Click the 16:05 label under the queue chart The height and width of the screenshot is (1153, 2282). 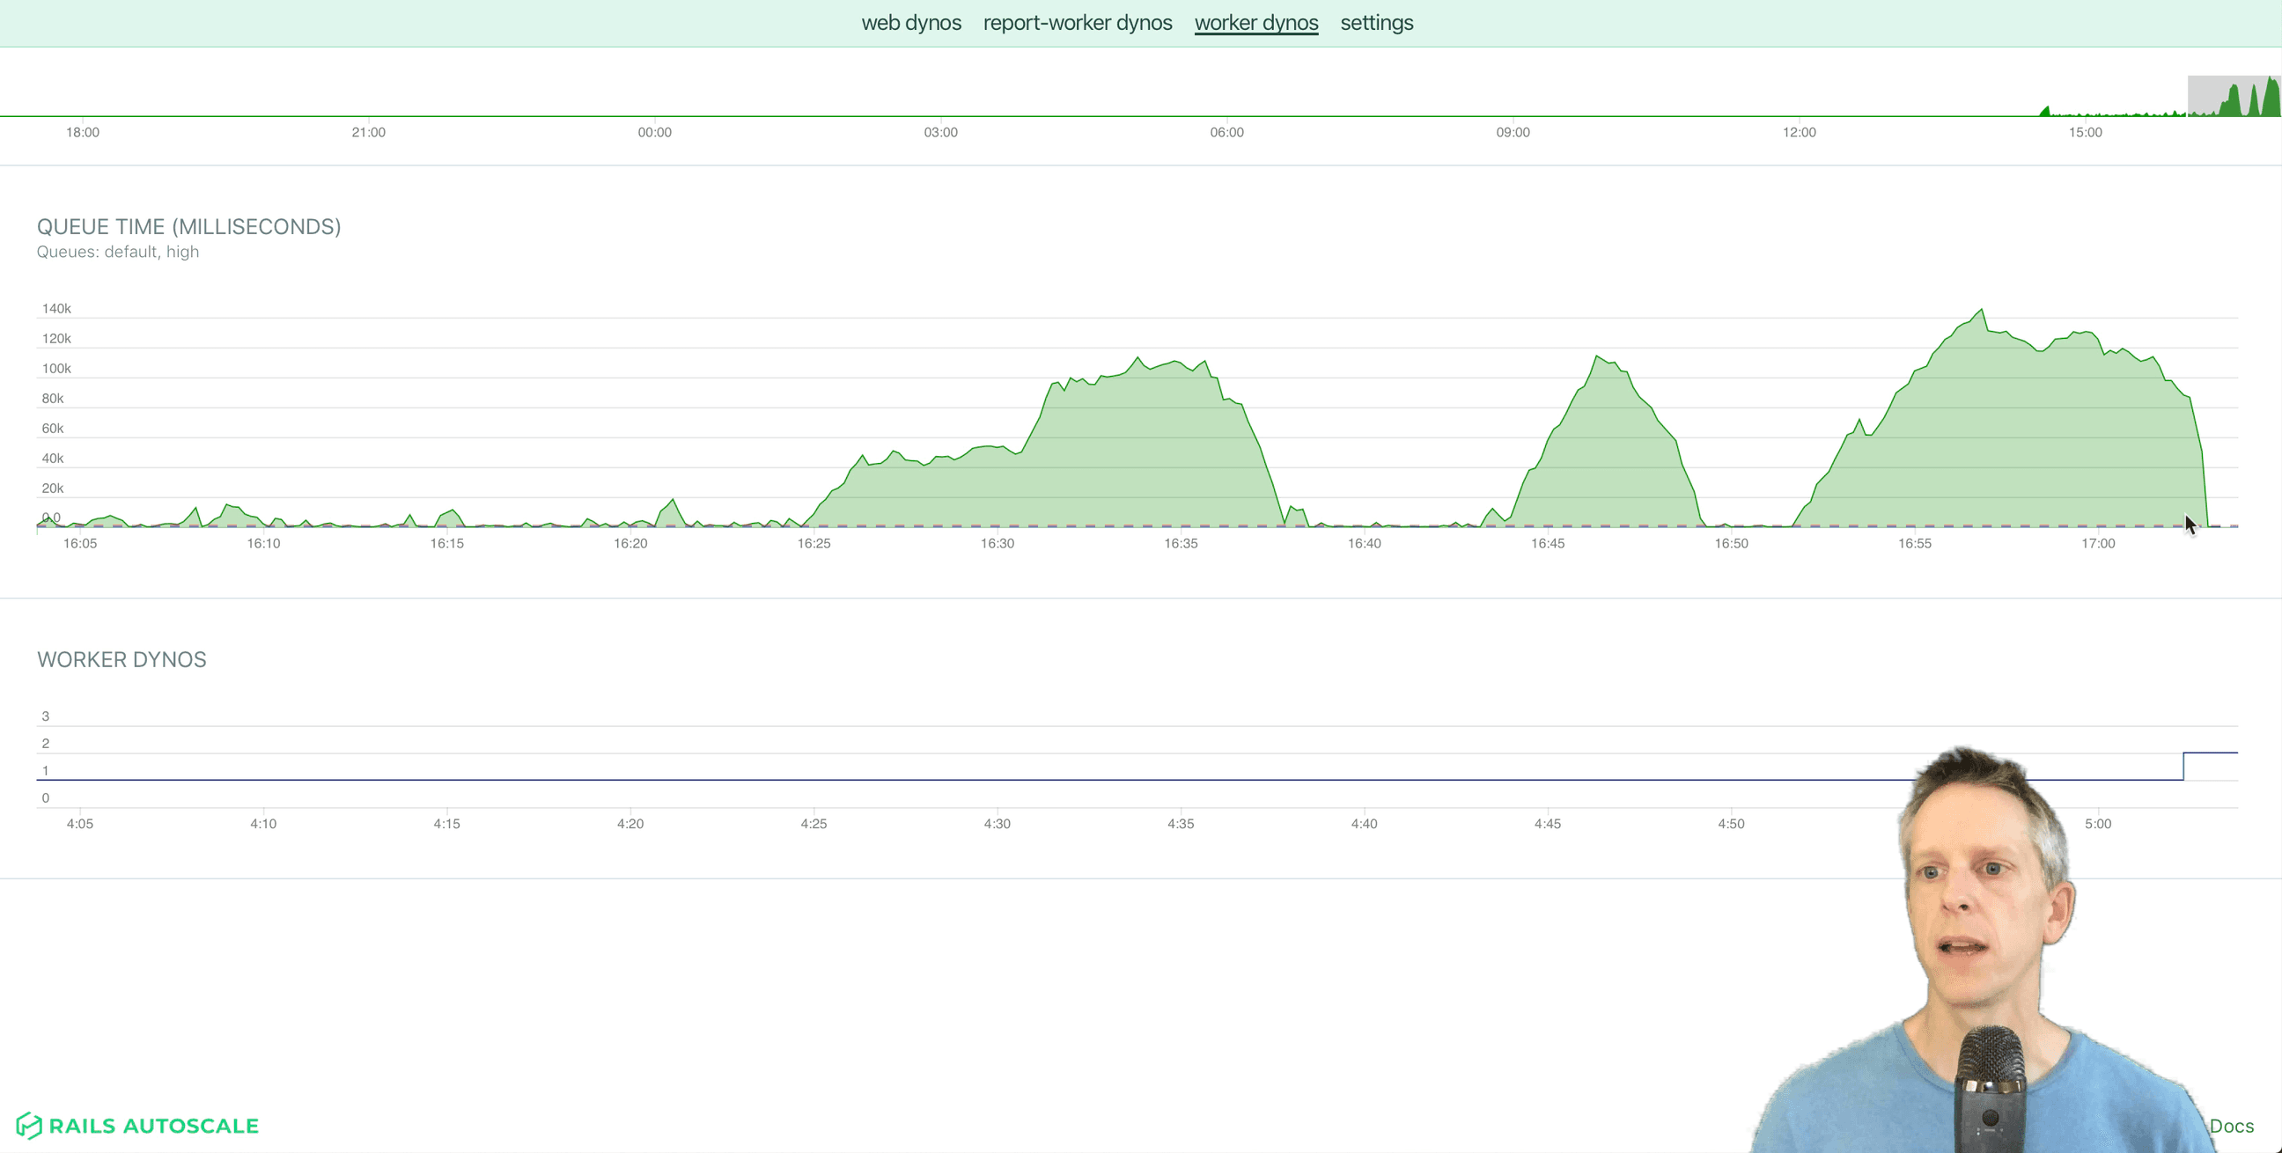point(80,544)
